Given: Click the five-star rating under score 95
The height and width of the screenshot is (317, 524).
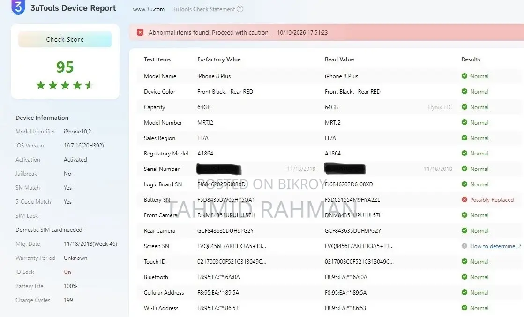Looking at the screenshot, I should (65, 85).
